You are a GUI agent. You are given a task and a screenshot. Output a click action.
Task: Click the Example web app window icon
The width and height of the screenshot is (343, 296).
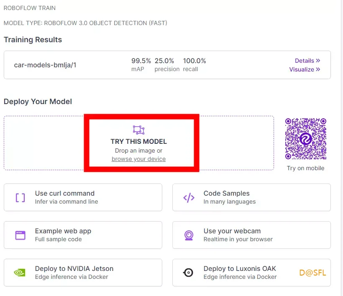tap(20, 235)
